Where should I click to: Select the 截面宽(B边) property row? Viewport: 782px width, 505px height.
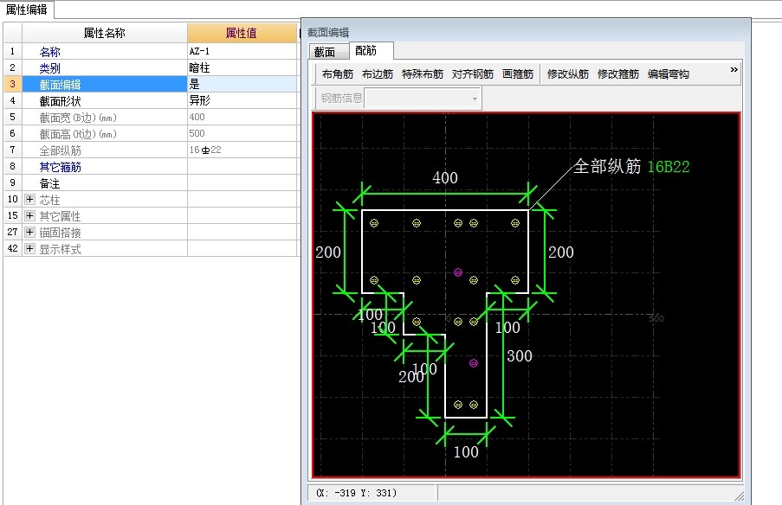coord(150,117)
